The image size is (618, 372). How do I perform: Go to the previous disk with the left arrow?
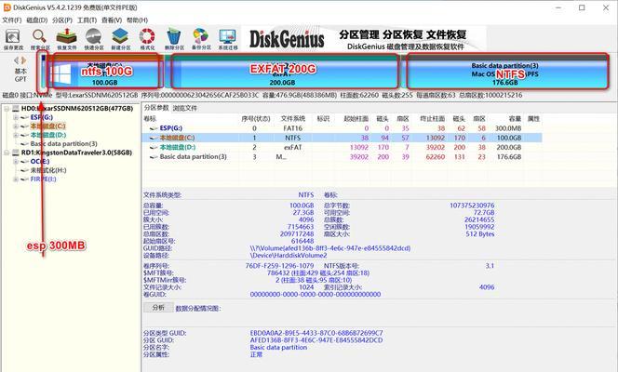16,60
